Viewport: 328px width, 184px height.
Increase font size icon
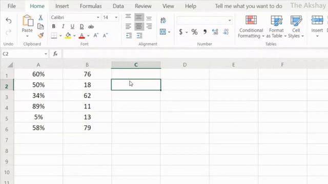point(96,35)
